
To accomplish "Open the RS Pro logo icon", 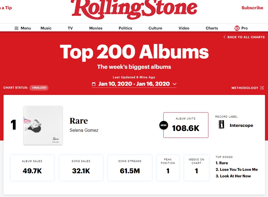I will click(237, 28).
